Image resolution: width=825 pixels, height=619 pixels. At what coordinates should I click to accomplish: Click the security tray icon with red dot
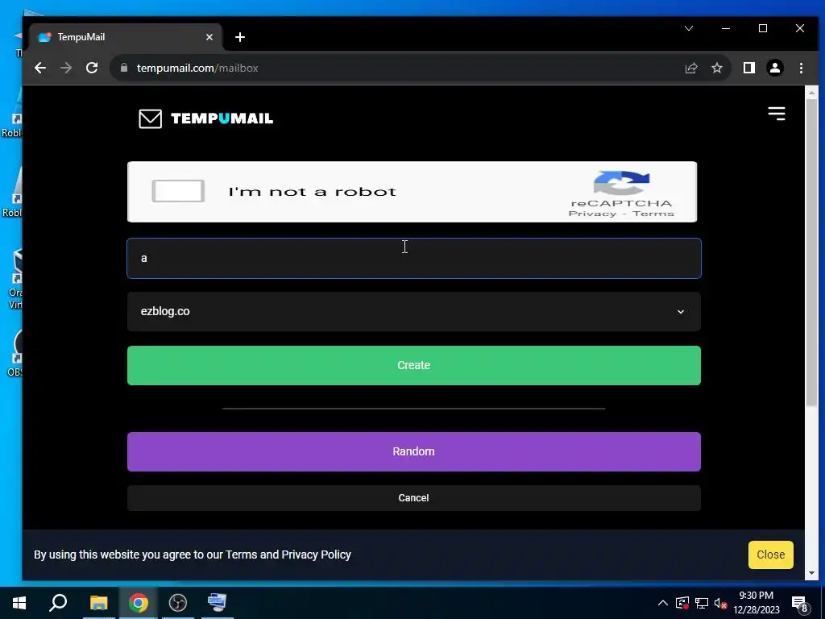[682, 603]
